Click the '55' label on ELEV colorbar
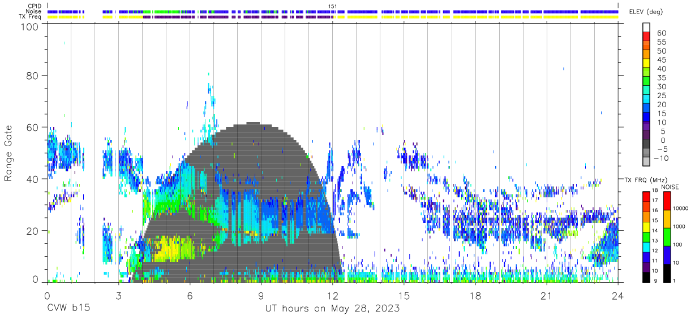 (x=662, y=42)
